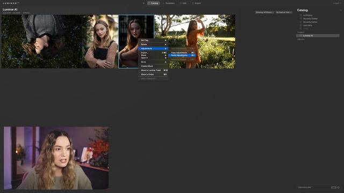Switch to the Edit tab
Image resolution: width=344 pixels, height=193 pixels.
tap(183, 3)
